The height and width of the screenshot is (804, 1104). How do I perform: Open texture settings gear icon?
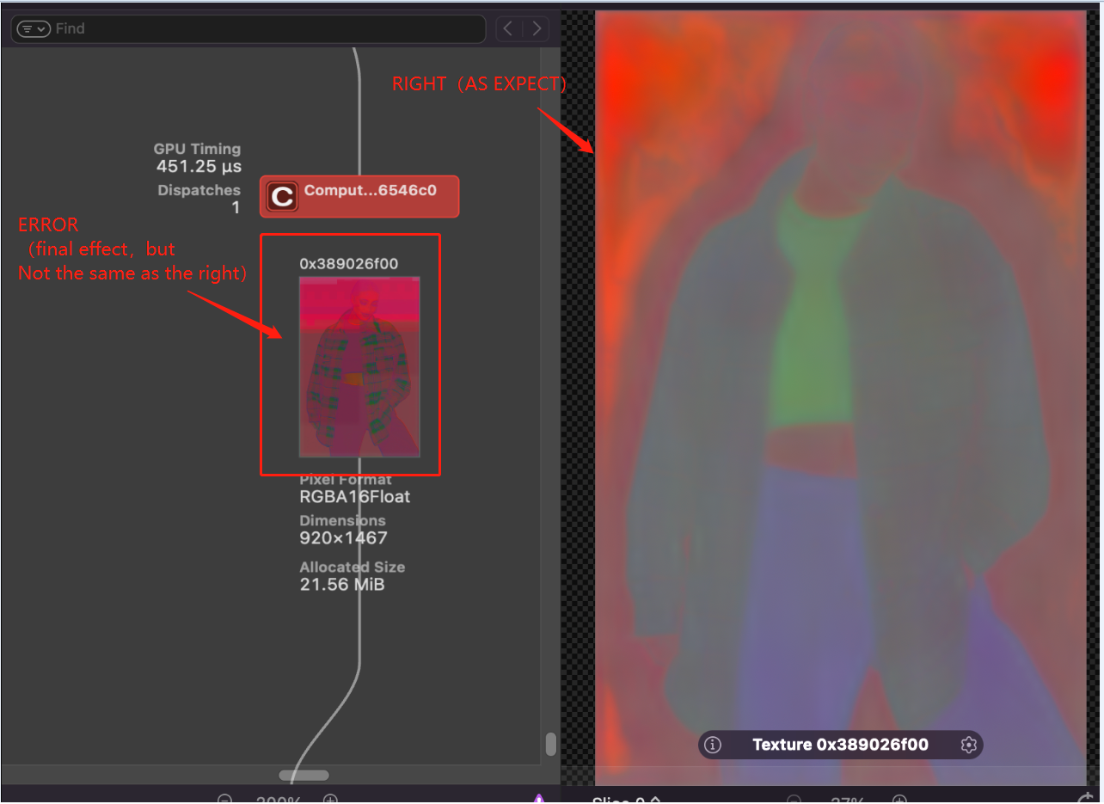[x=969, y=745]
